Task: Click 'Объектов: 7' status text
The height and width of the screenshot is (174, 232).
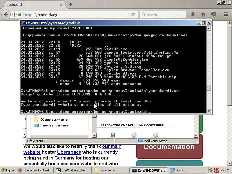Action: [36, 141]
